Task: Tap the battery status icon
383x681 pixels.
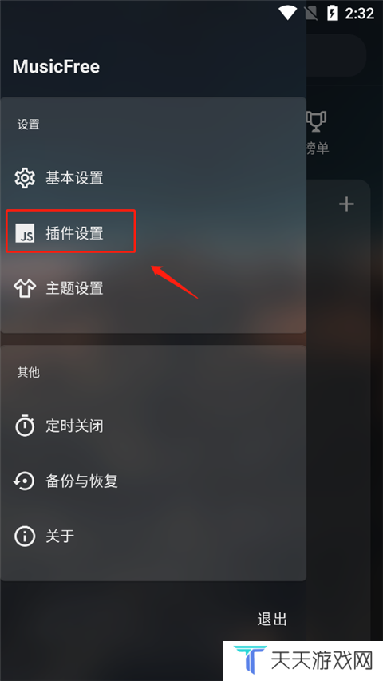Action: [x=332, y=13]
